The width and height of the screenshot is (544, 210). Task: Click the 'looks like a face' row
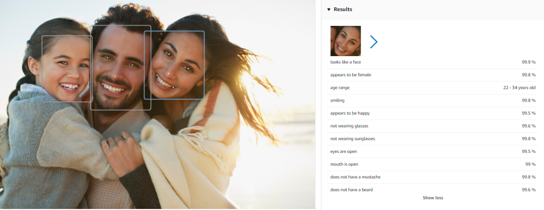(432, 62)
